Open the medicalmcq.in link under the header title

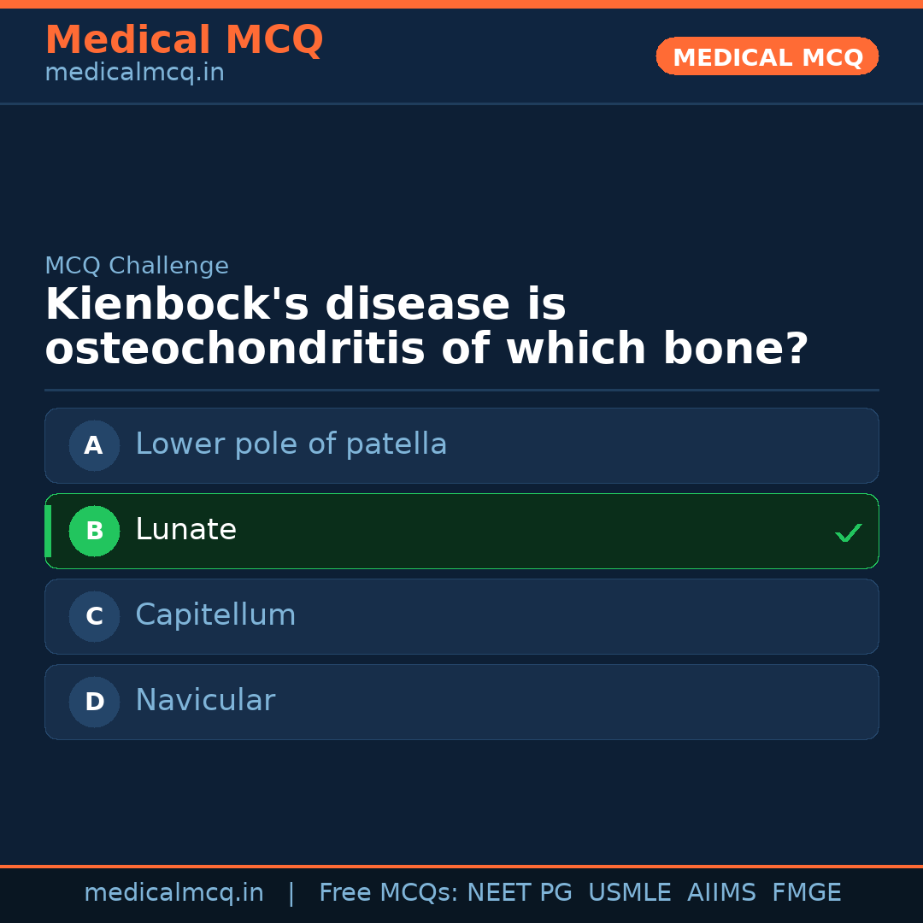pos(134,73)
